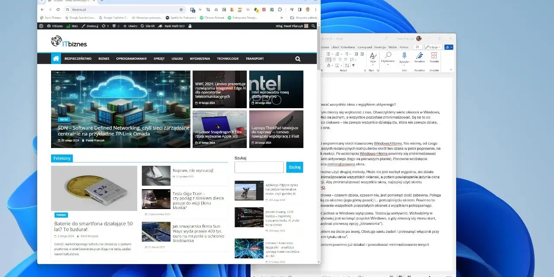Screen dimensions: 554x277
Task: Open Akapit paragraph settings launcher
Action: pyautogui.click(x=365, y=70)
